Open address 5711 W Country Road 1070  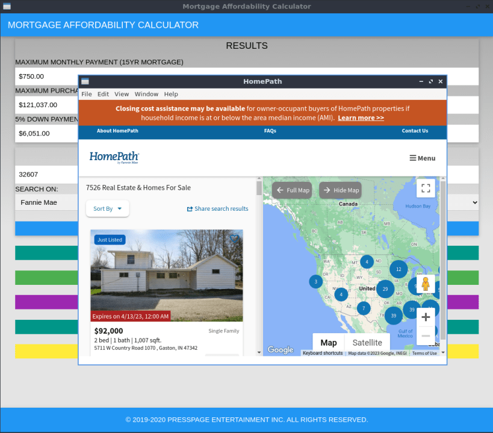point(146,348)
